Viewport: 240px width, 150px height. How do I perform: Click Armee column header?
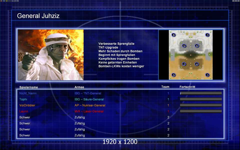(79, 87)
